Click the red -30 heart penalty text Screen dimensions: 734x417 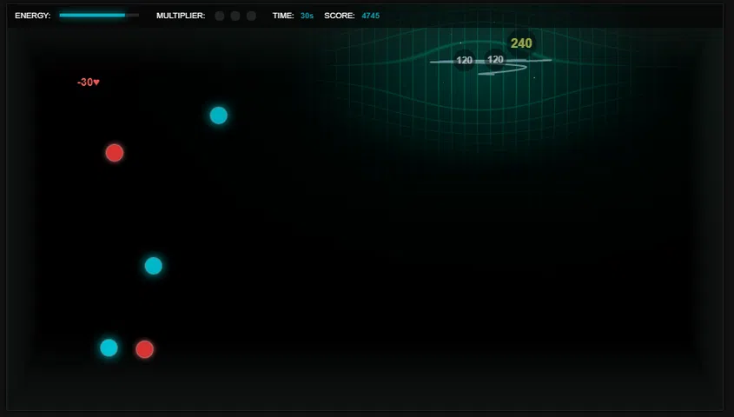89,83
